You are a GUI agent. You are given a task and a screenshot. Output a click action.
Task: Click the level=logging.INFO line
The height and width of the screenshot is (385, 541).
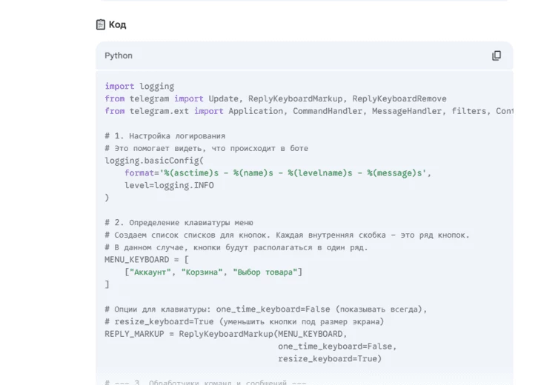click(x=169, y=185)
